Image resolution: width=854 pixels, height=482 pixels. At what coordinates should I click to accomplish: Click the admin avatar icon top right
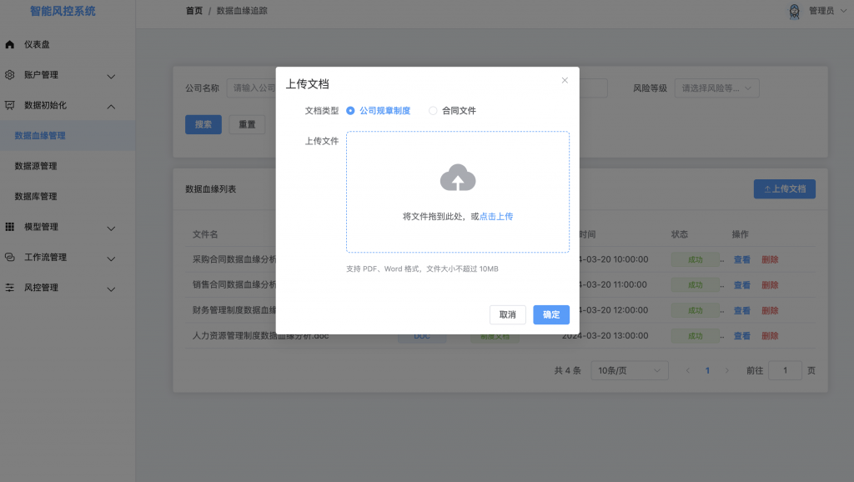[x=791, y=10]
